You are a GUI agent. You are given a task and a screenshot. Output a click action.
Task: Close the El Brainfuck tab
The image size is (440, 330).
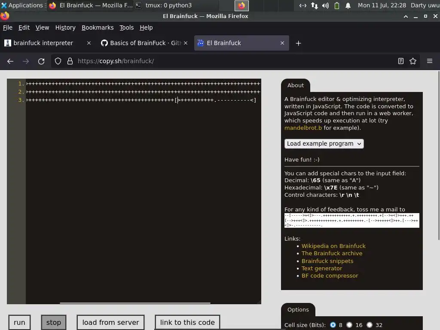[x=282, y=43]
